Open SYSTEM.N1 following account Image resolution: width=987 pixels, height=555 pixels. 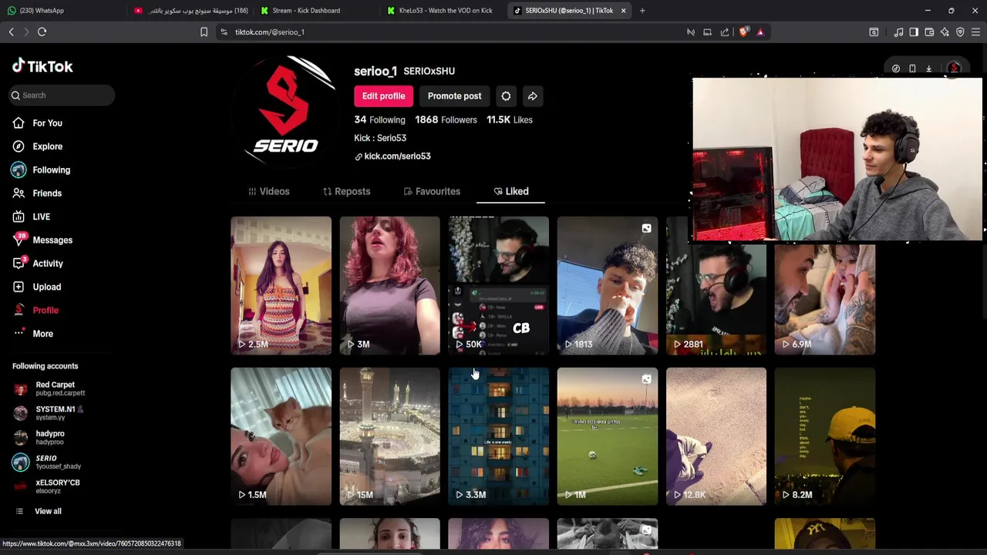point(49,413)
